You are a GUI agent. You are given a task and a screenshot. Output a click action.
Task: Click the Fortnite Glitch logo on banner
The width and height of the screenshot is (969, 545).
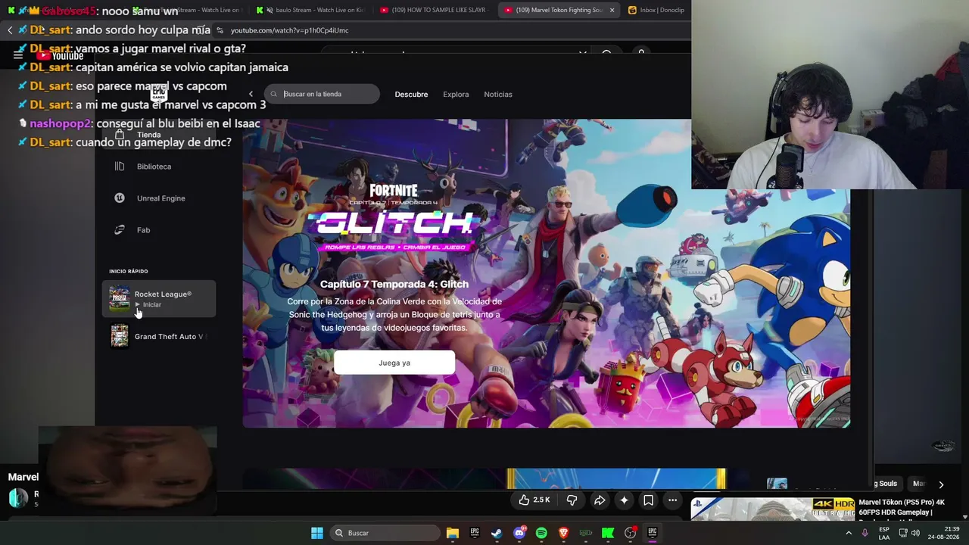(x=394, y=217)
